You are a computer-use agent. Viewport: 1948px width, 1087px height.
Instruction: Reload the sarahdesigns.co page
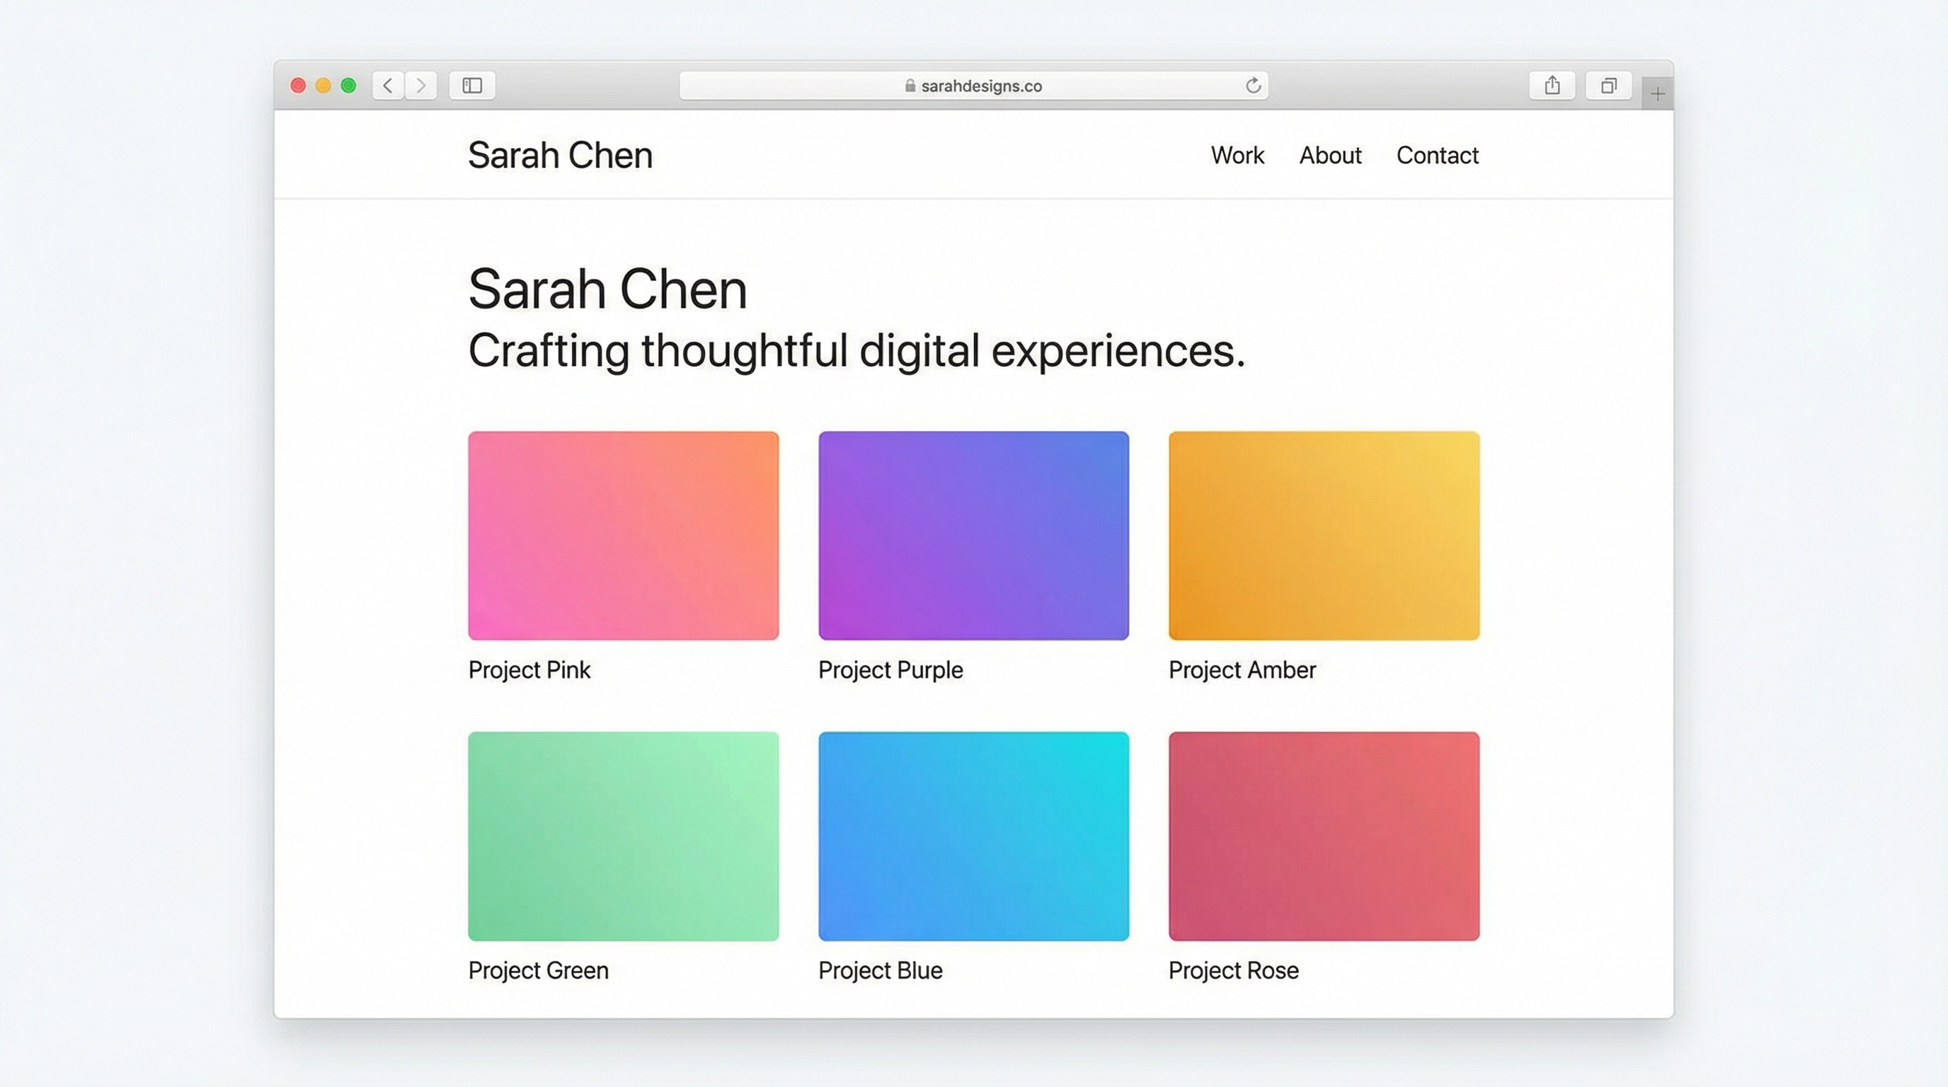(1251, 86)
